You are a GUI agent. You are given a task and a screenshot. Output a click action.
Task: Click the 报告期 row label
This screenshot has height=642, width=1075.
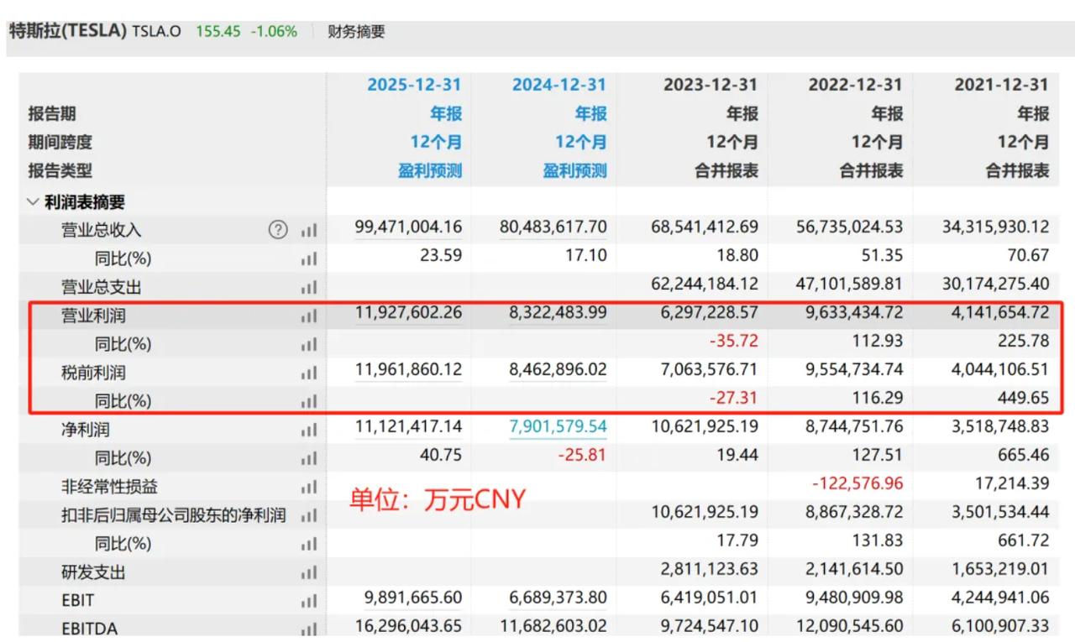point(52,113)
